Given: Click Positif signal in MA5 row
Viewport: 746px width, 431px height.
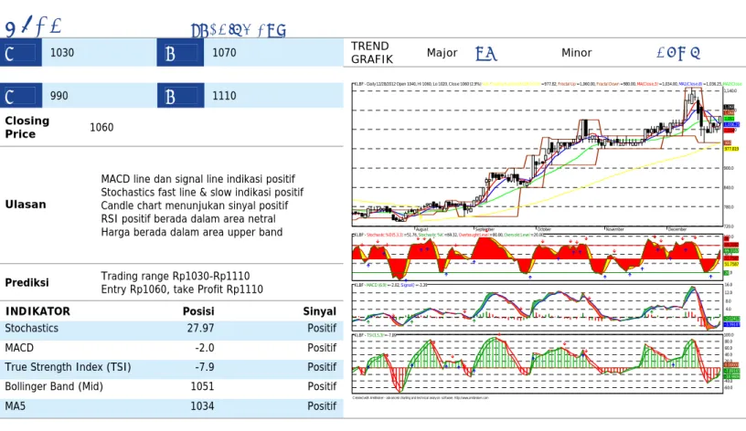Looking at the screenshot, I should click(322, 406).
